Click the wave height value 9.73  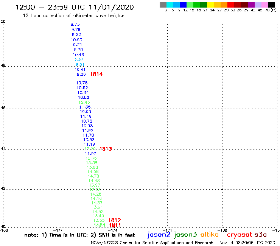pyautogui.click(x=75, y=24)
